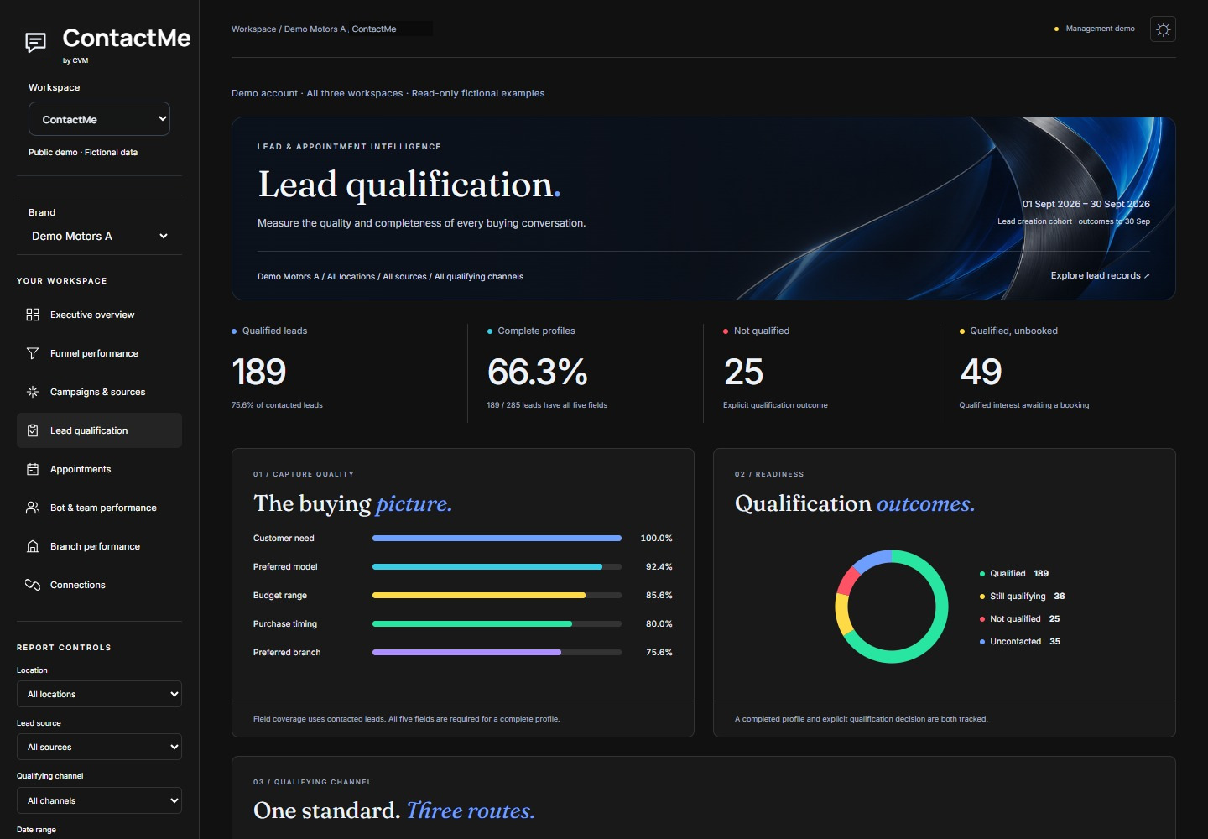1208x839 pixels.
Task: Click the Campaigns & sources sparkle icon
Action: (x=33, y=392)
